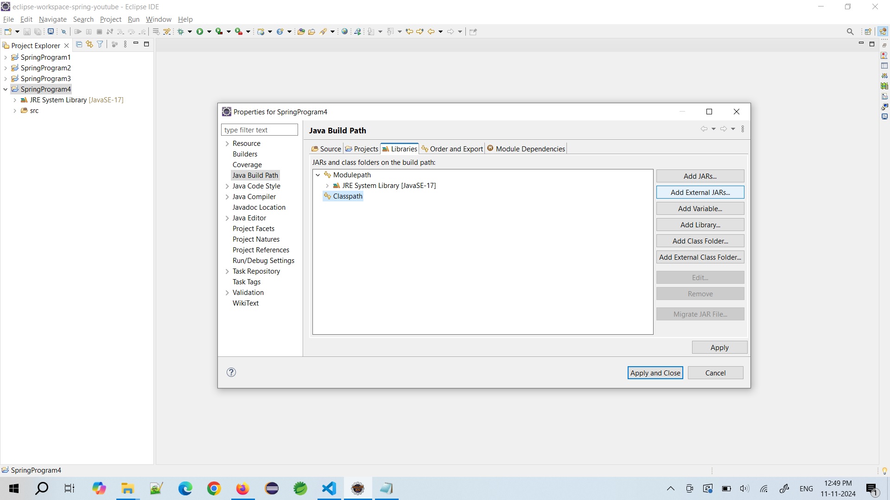The image size is (890, 500).
Task: Click the volume speaker tray icon
Action: 744,488
